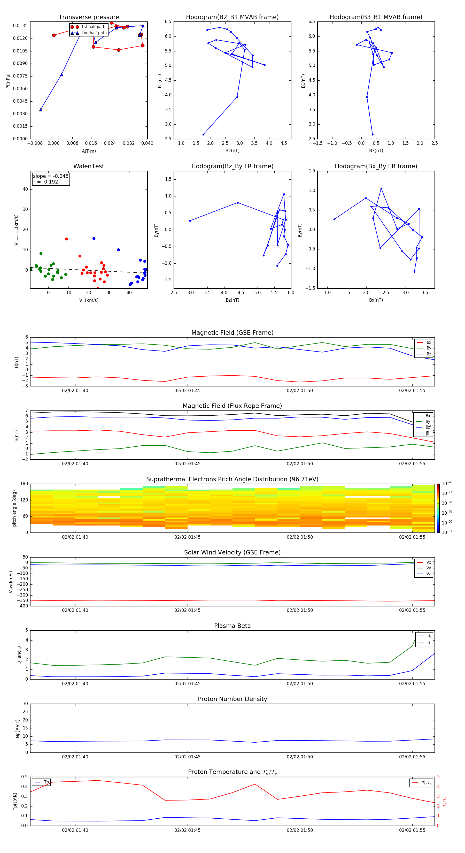Viewport: 465px width, 853px height.
Task: Click the 10^-31 colorbar label
Action: 447,532
